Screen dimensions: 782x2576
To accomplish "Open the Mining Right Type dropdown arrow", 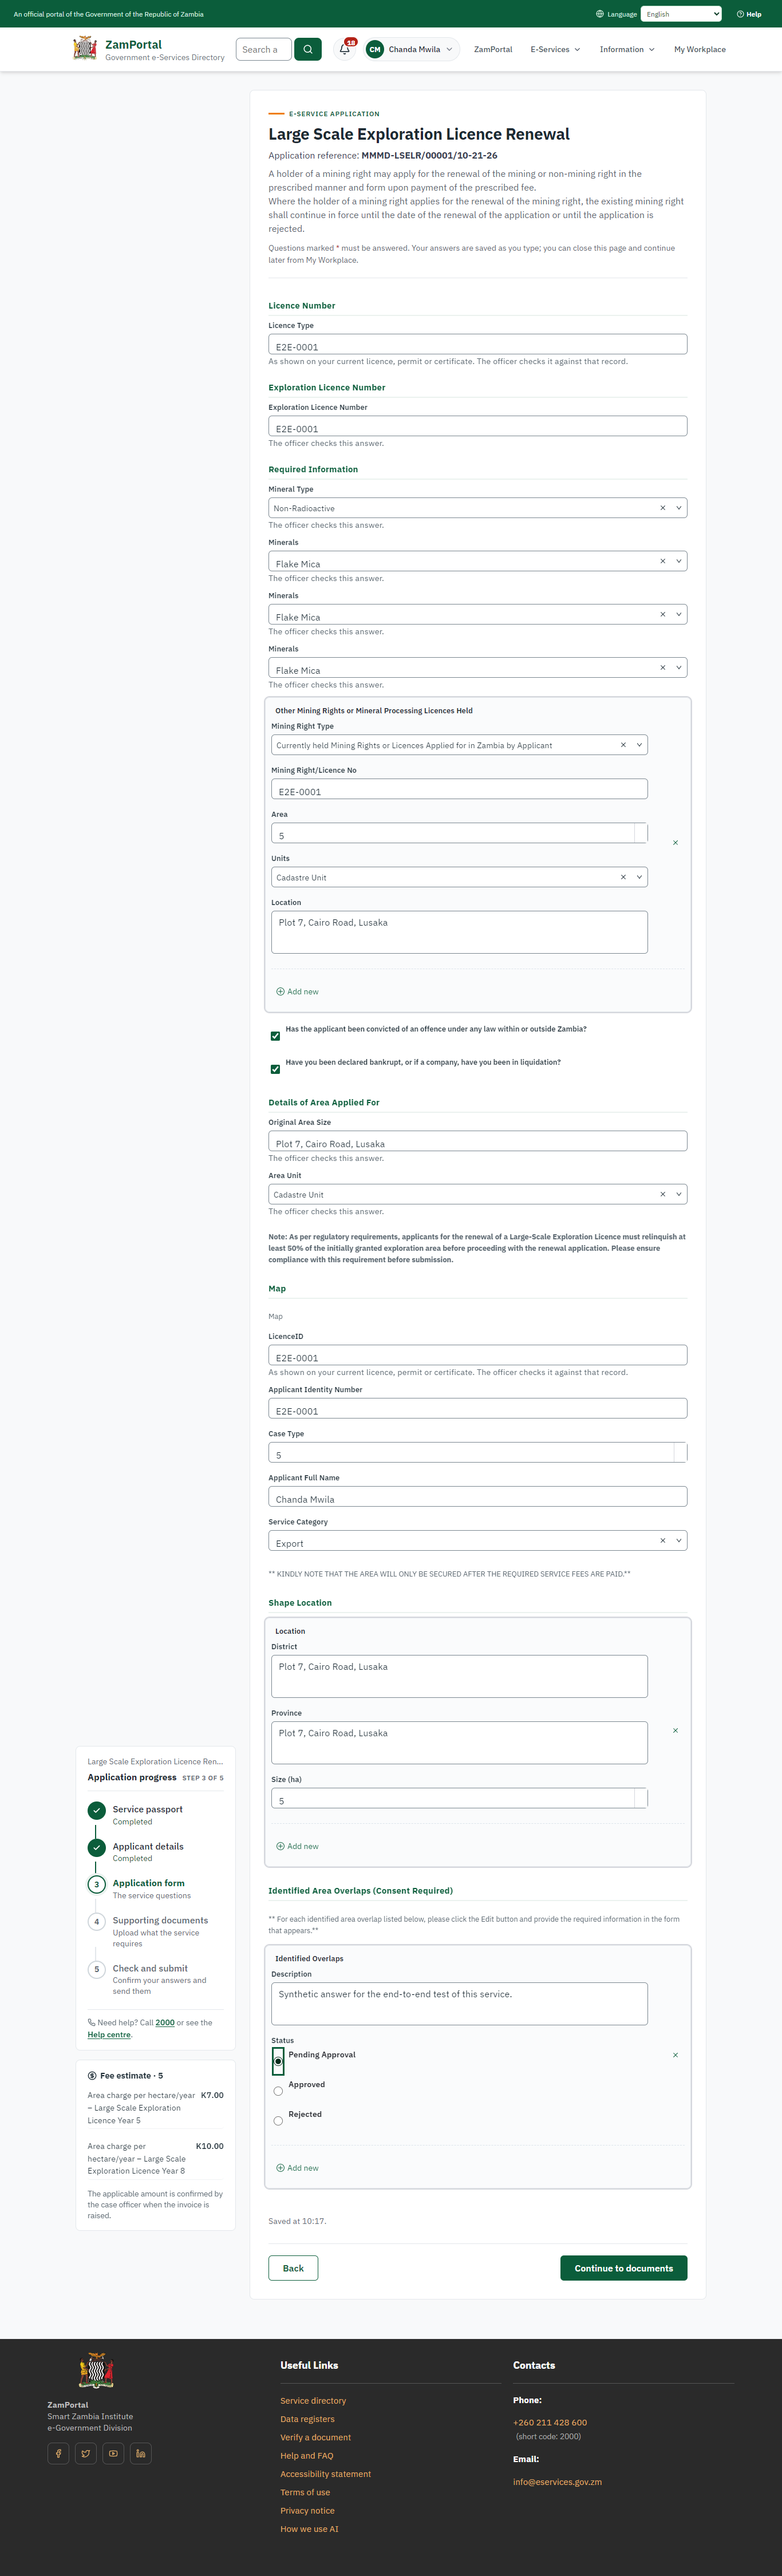I will 640,745.
